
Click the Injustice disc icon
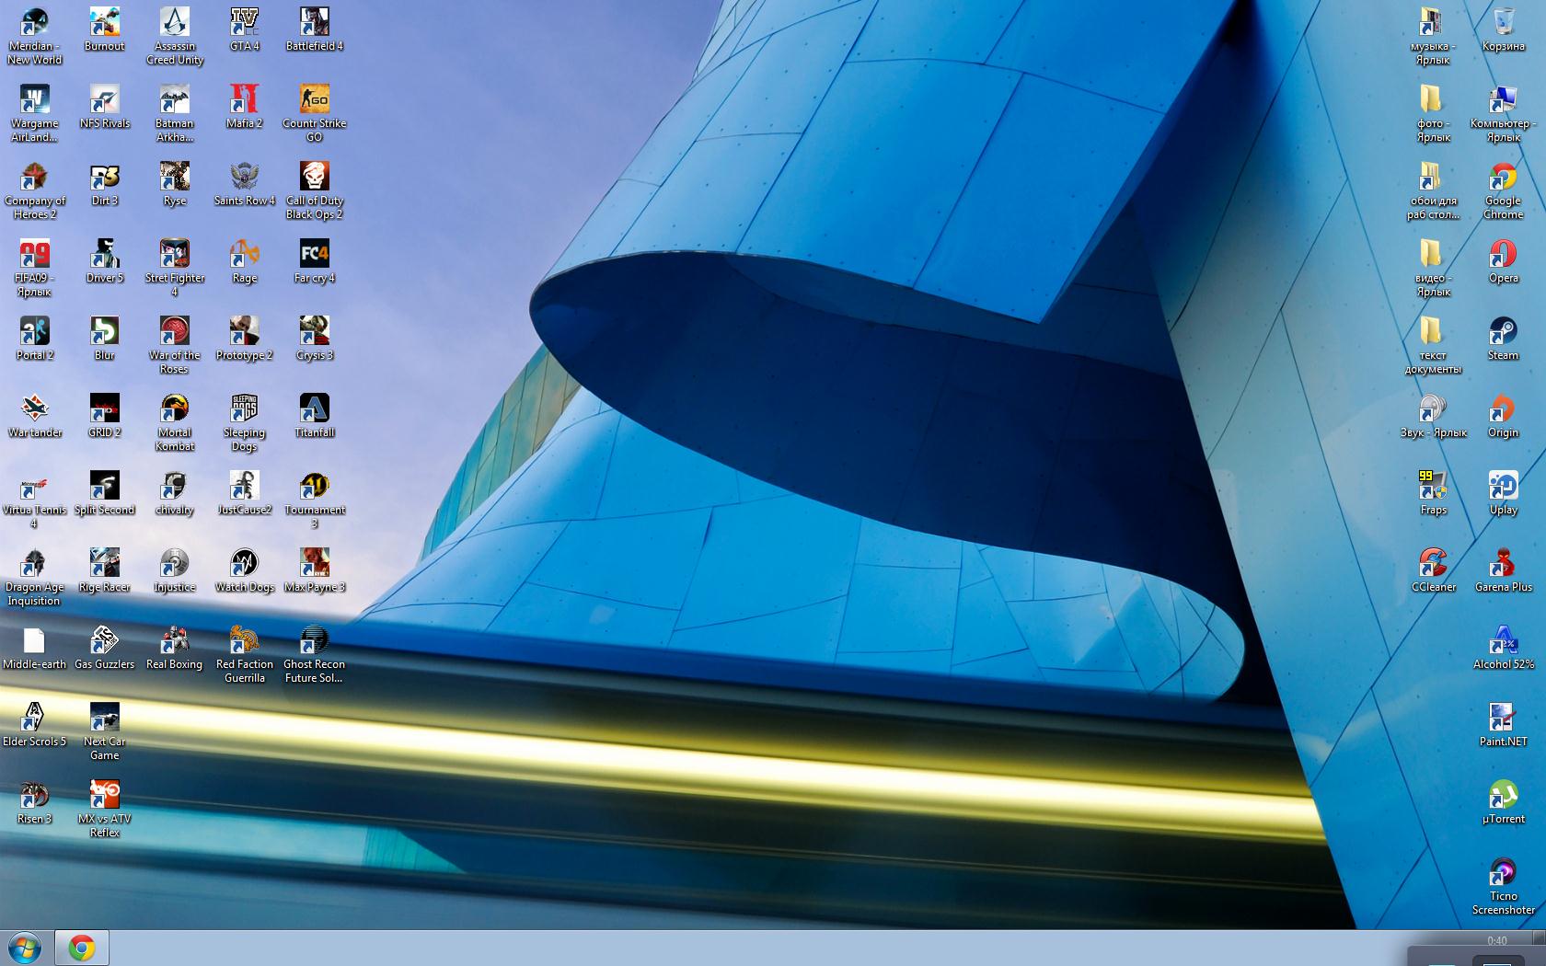pos(175,570)
